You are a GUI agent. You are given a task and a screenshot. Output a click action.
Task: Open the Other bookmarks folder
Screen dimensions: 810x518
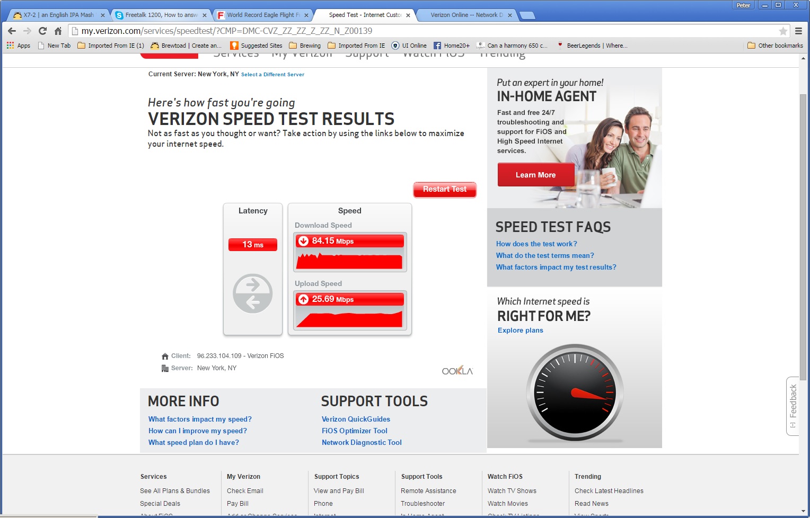(x=775, y=46)
